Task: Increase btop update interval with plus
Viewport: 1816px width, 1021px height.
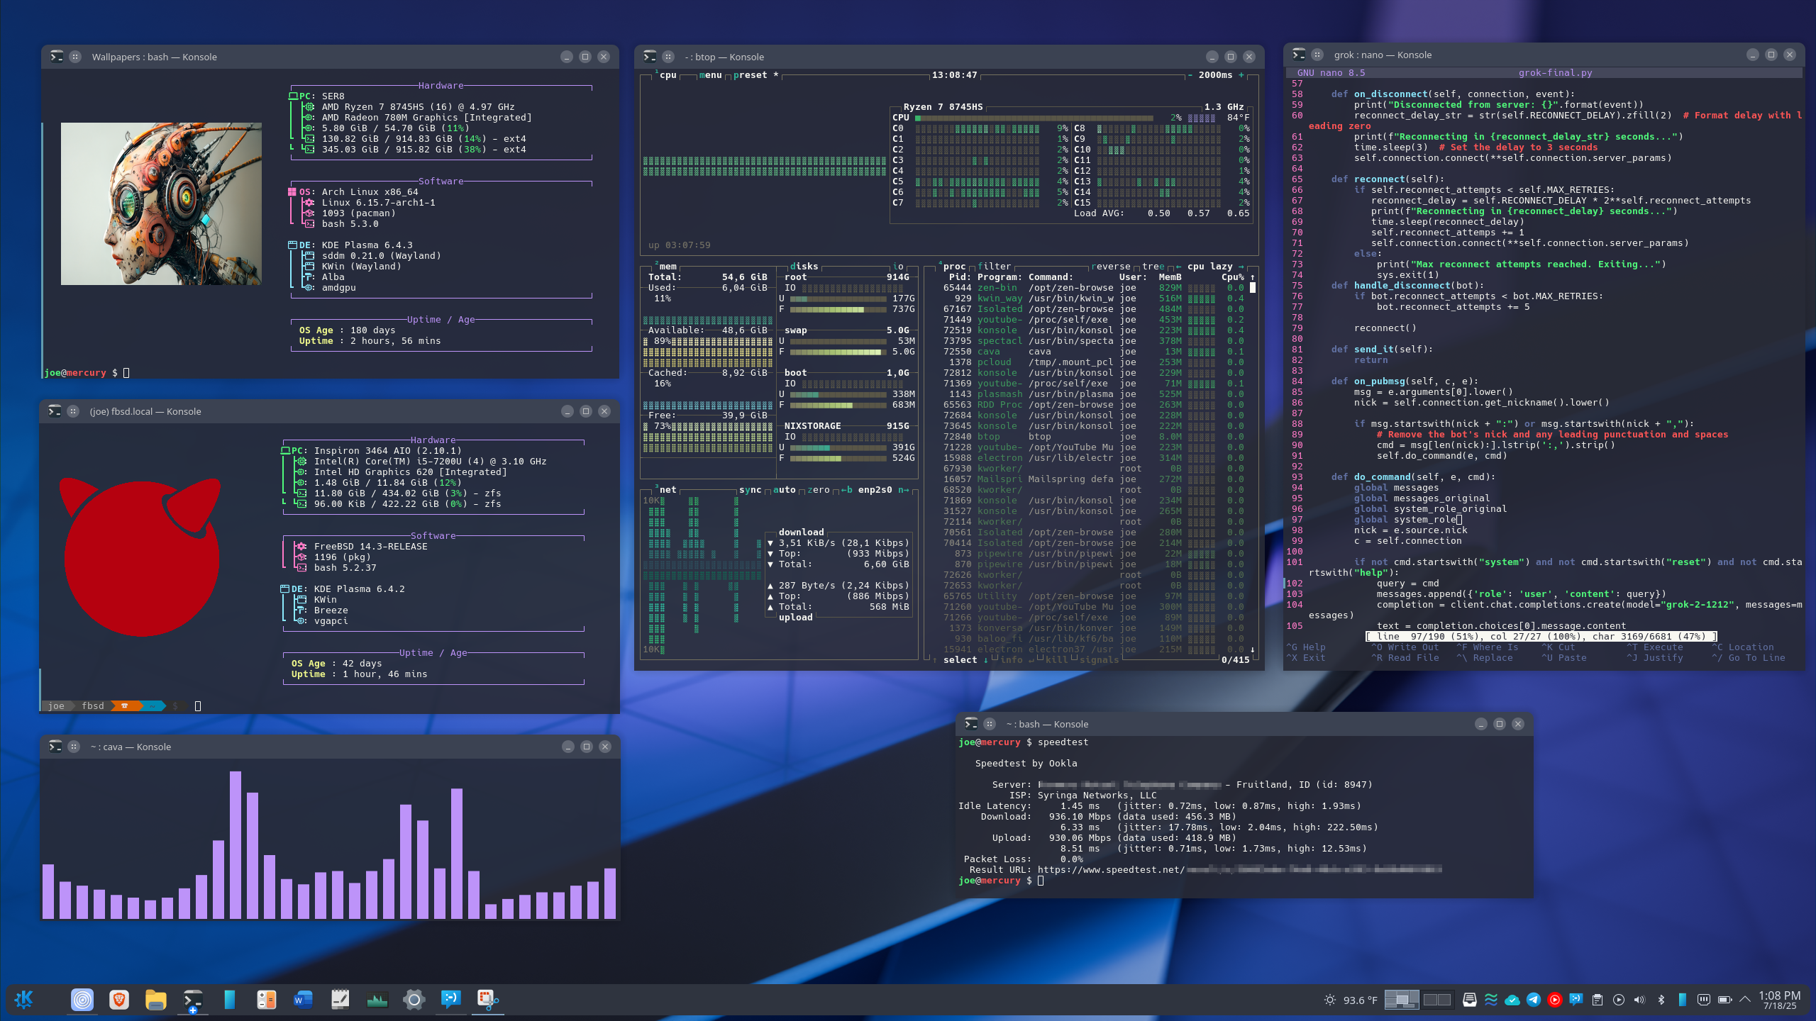Action: (1241, 75)
